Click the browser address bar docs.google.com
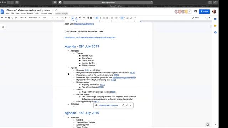Image resolution: width=228 pixels, height=128 pixels. tap(108, 2)
